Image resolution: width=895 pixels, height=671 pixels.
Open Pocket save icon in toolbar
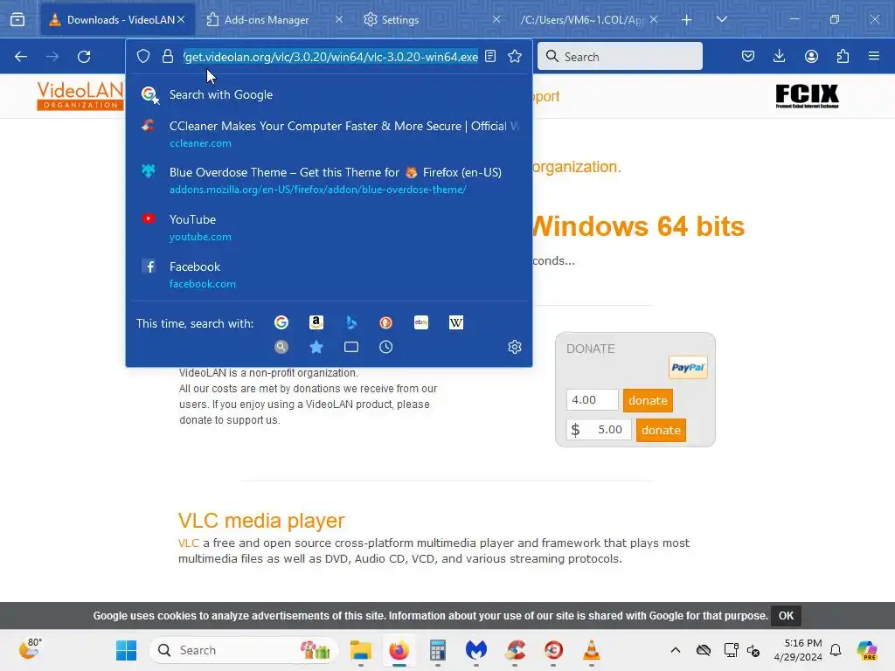748,56
